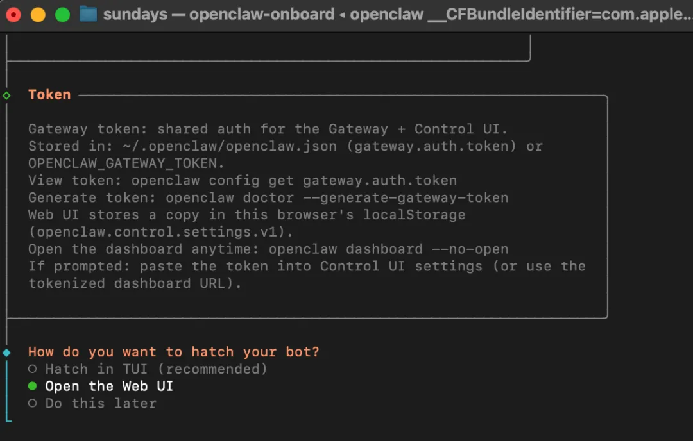Click the openclaw doctor --generate-gateway-token command

[x=337, y=197]
